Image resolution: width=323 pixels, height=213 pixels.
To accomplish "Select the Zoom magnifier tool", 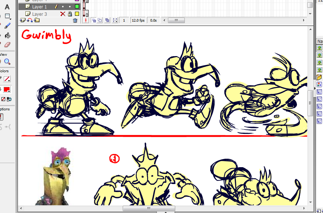I will (x=7, y=62).
